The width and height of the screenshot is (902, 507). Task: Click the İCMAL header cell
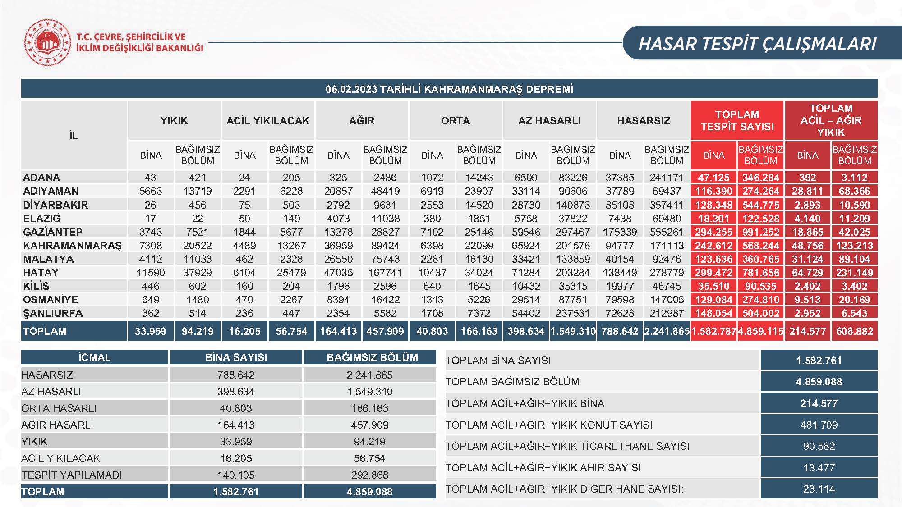94,357
